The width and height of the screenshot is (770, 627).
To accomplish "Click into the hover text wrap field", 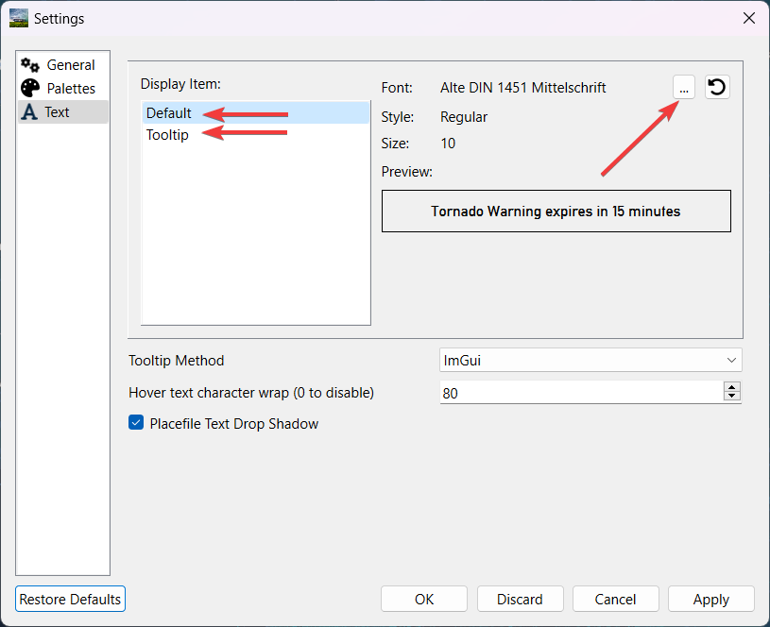I will (x=581, y=393).
